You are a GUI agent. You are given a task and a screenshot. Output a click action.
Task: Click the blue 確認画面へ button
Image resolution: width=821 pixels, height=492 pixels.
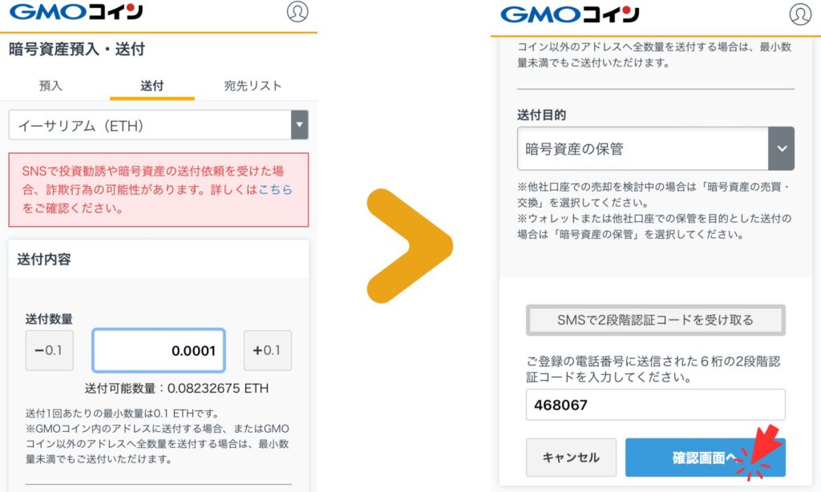pos(706,458)
